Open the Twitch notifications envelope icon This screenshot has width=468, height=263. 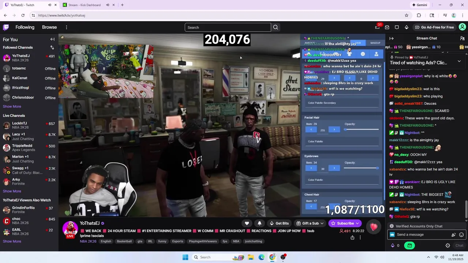[x=387, y=27]
